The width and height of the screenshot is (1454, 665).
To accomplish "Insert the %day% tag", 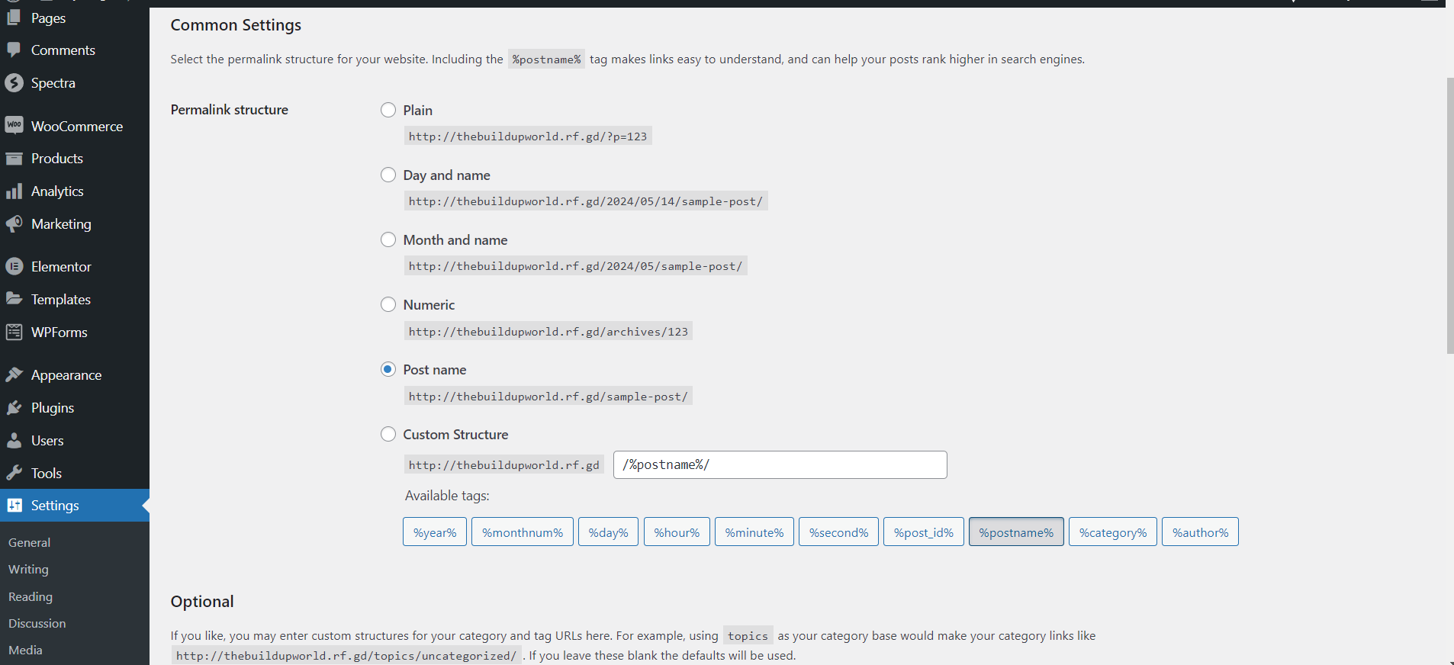I will pyautogui.click(x=608, y=532).
